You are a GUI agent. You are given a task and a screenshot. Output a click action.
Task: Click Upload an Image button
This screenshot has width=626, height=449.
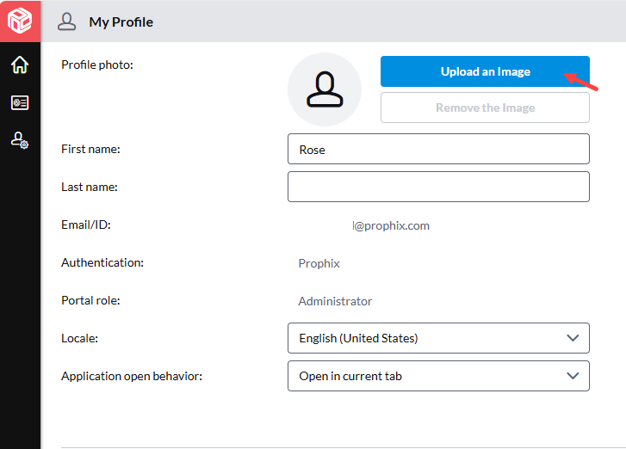485,71
